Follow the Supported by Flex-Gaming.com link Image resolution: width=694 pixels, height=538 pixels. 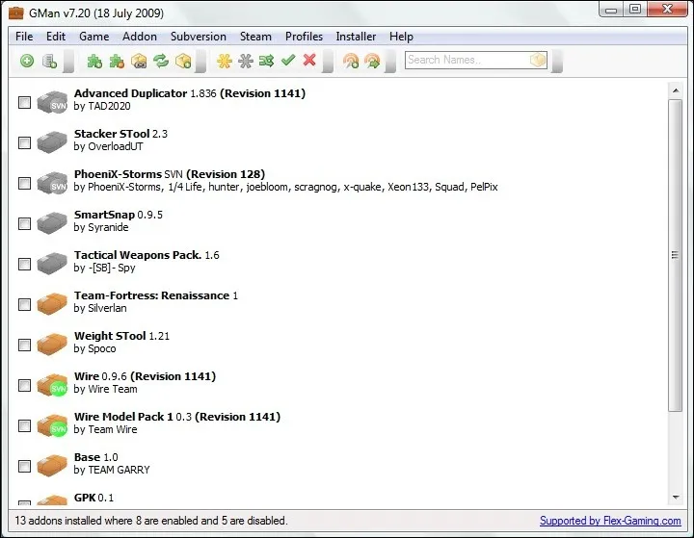point(609,521)
